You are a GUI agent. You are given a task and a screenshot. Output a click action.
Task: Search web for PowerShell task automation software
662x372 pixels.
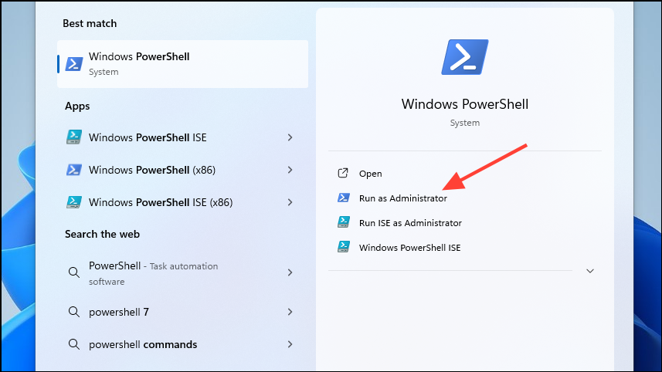[x=182, y=273]
